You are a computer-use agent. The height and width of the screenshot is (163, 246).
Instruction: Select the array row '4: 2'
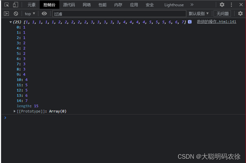(21, 48)
